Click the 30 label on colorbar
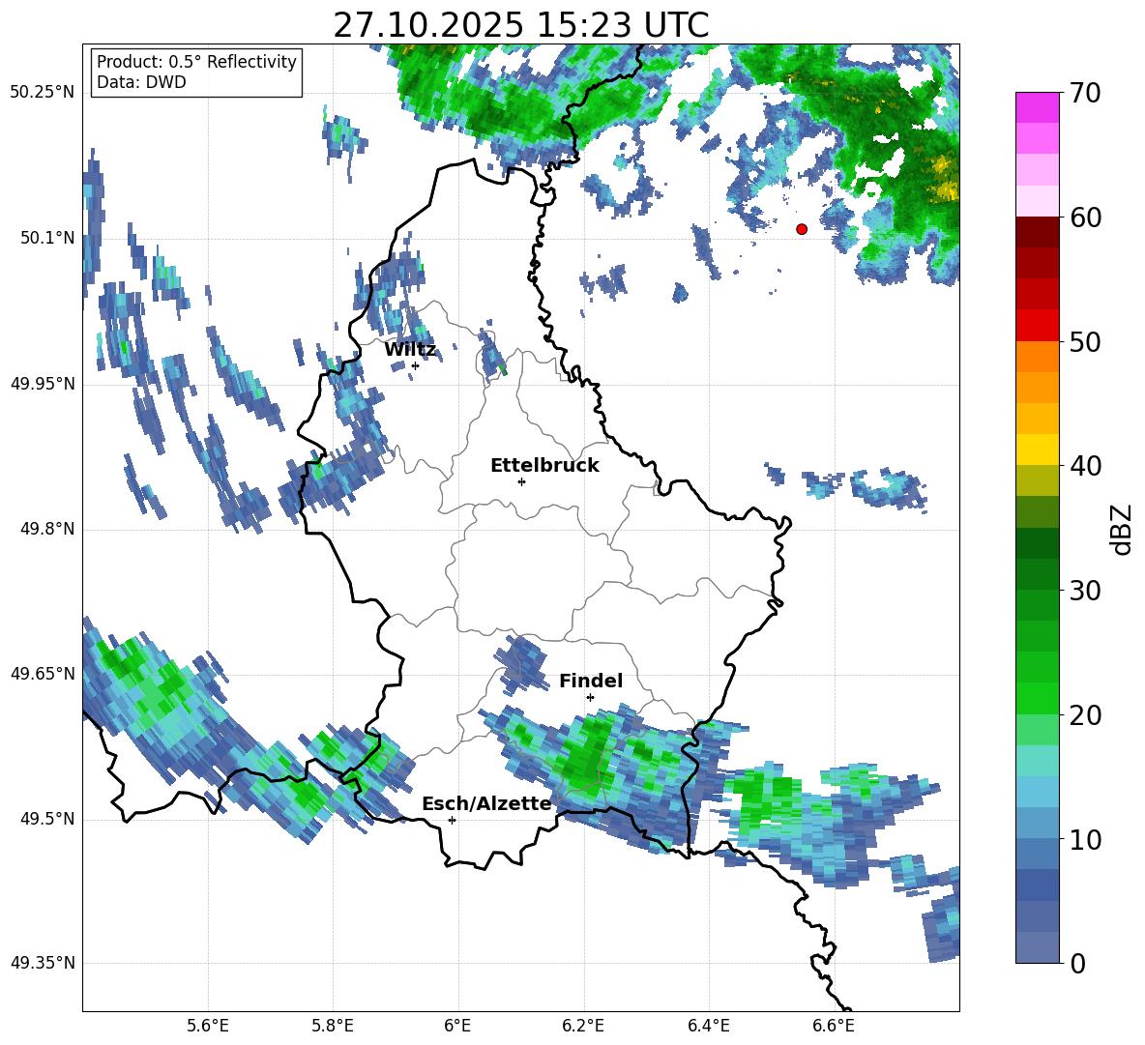 1085,591
